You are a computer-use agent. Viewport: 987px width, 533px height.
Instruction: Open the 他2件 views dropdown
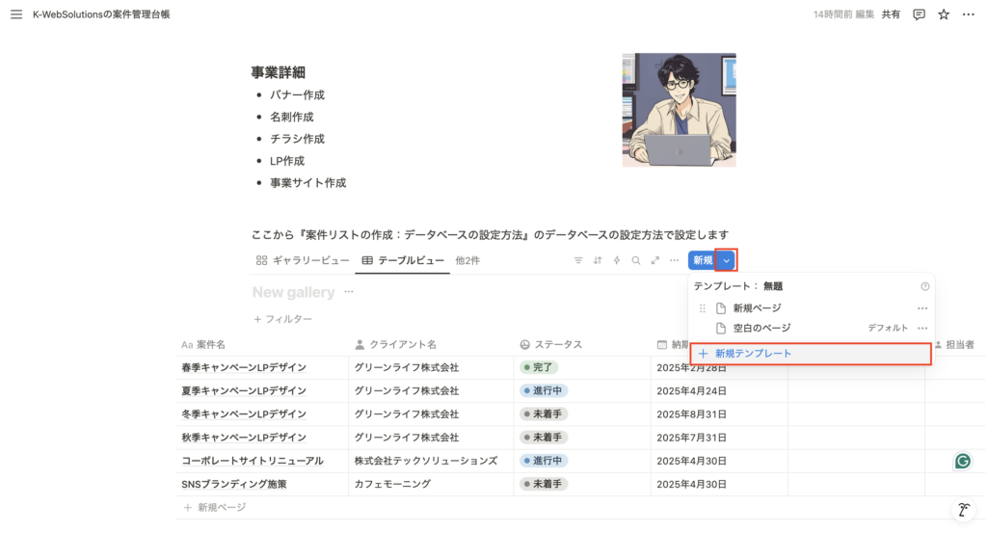tap(467, 260)
